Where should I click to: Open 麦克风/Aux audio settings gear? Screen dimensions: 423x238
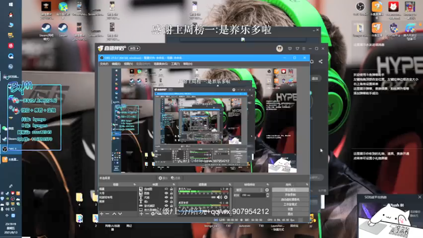226,197
